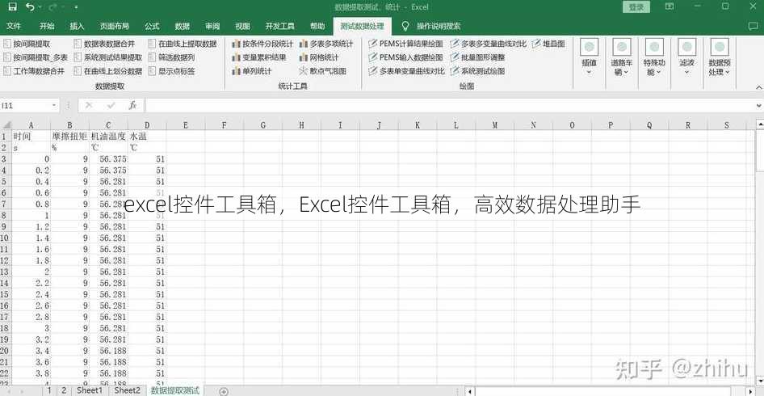The image size is (764, 396).
Task: Open 按条件分段统计 statistics tool
Action: 262,44
